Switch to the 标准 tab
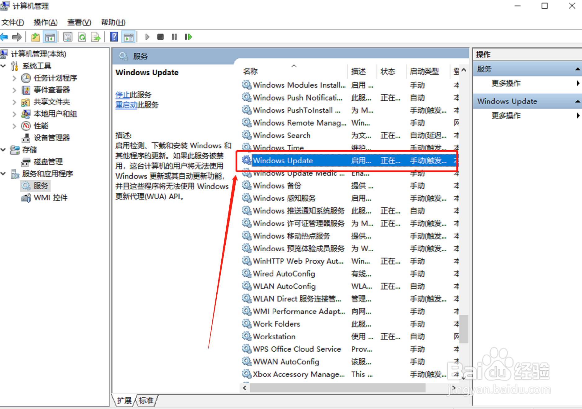The height and width of the screenshot is (409, 582). [146, 401]
